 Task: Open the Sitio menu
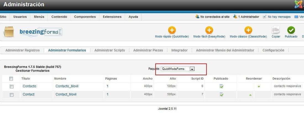[3, 17]
